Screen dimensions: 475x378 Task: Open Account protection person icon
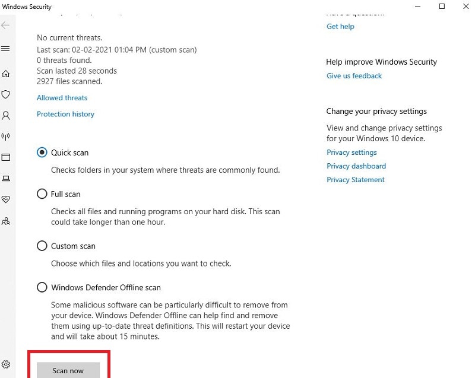point(6,115)
